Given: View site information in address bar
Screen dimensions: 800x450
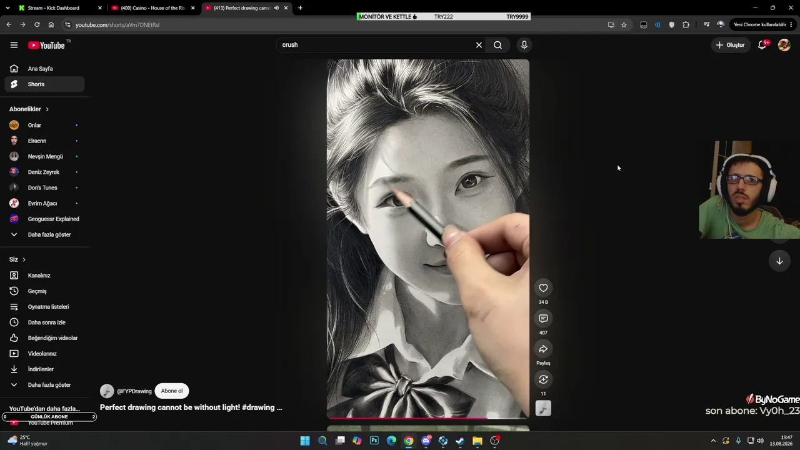Looking at the screenshot, I should coord(67,24).
